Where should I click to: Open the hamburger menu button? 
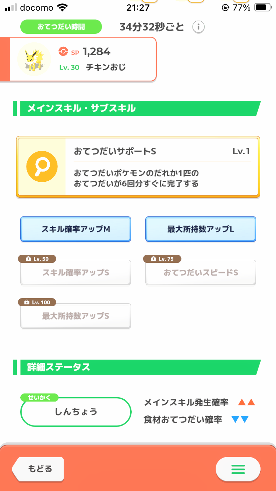238,469
